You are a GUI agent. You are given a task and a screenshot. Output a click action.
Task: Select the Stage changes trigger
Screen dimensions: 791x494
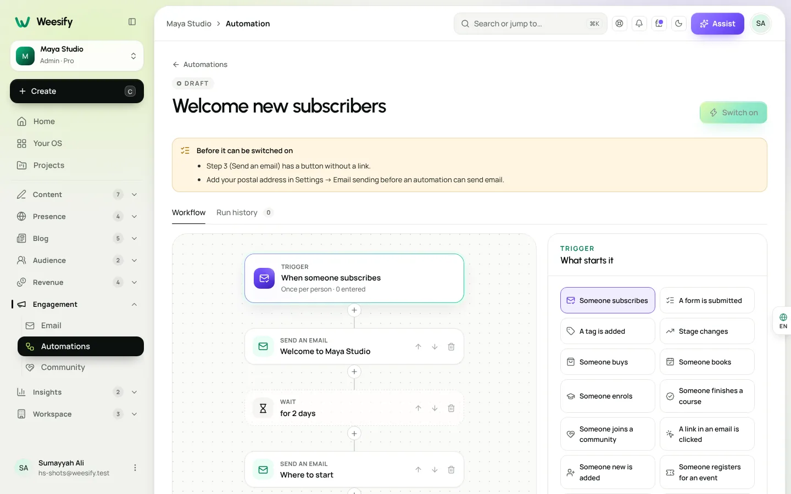(707, 331)
